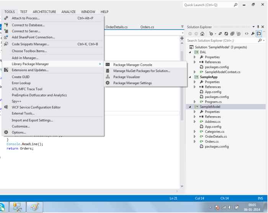Collapse the DAL project node

190,52
